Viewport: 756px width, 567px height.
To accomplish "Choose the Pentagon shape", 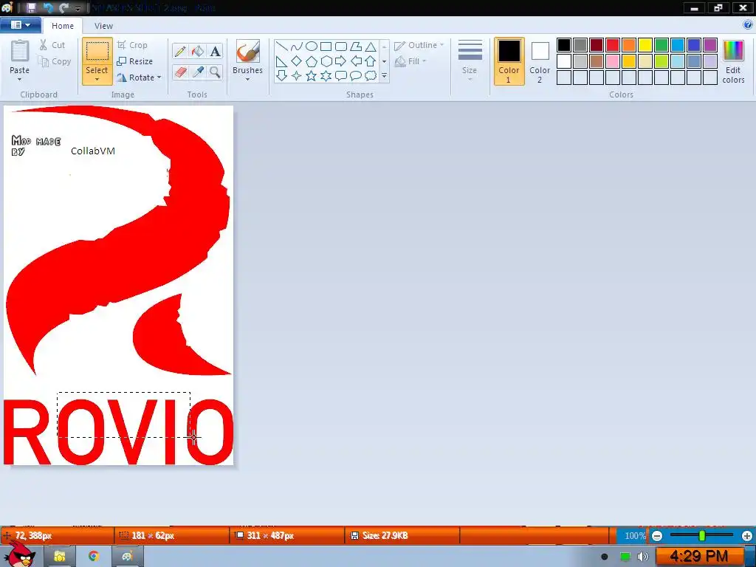I will [x=312, y=61].
